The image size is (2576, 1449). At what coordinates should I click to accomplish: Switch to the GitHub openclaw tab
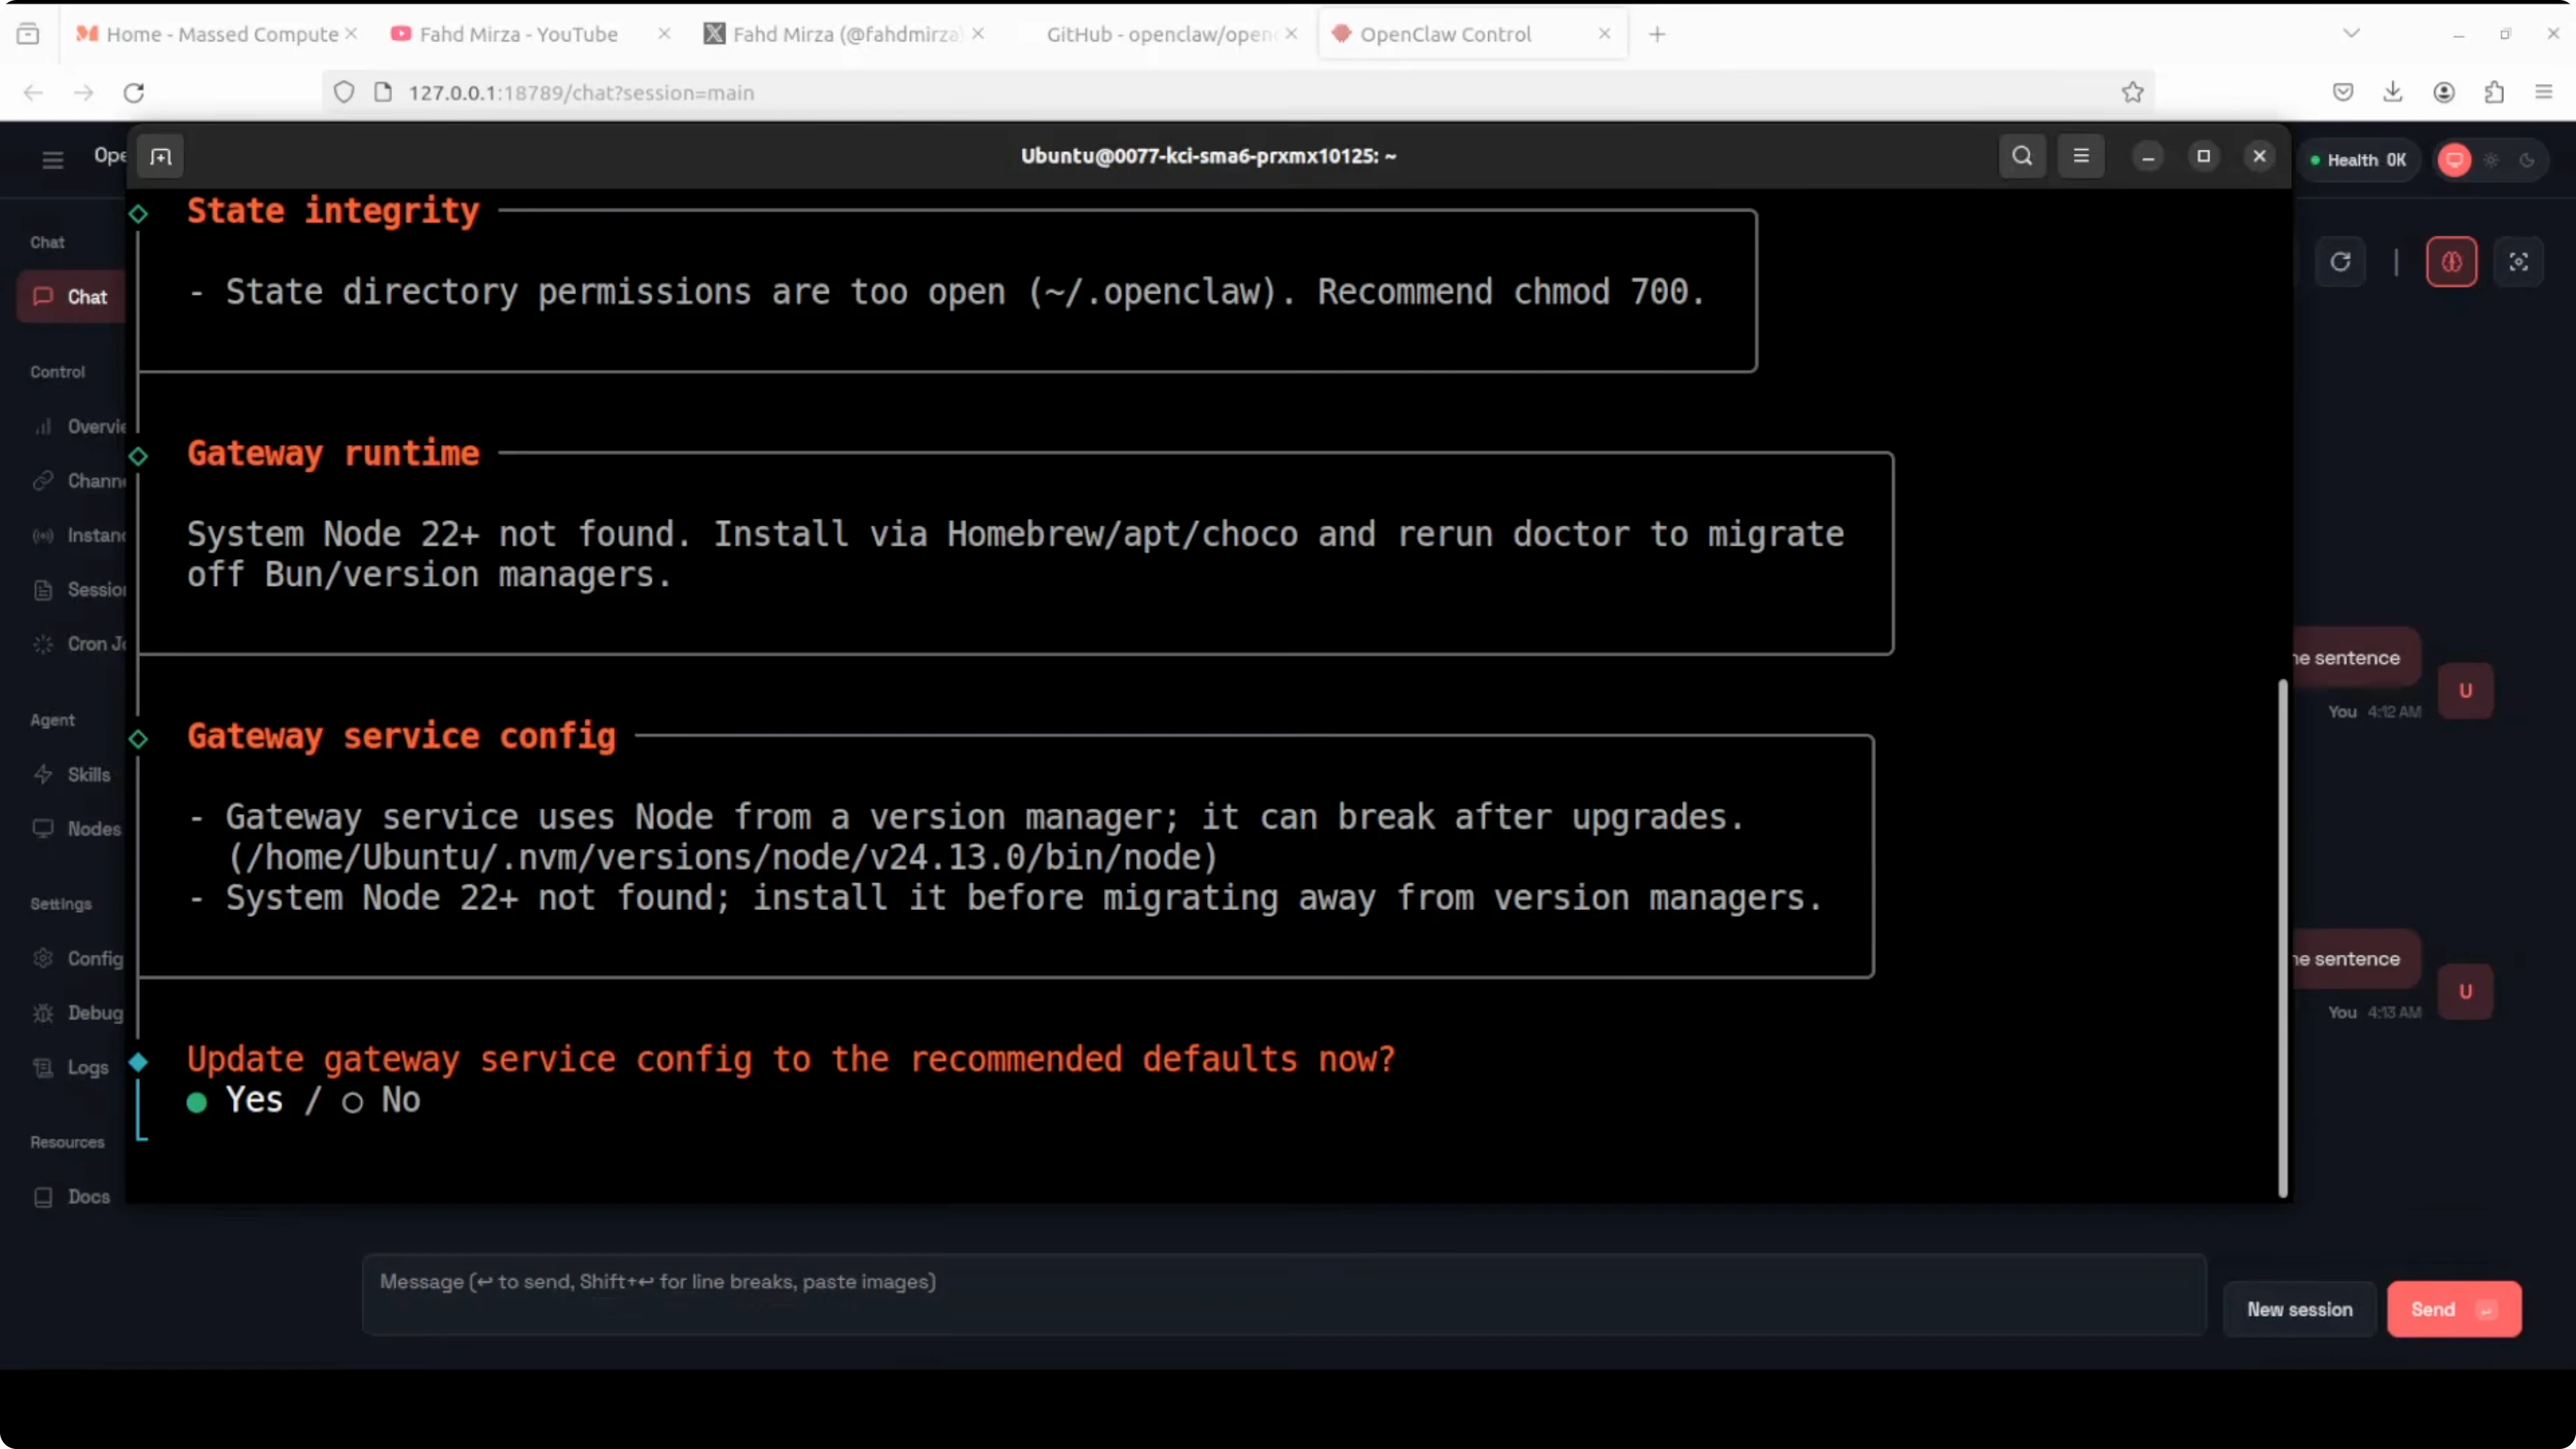(x=1155, y=33)
